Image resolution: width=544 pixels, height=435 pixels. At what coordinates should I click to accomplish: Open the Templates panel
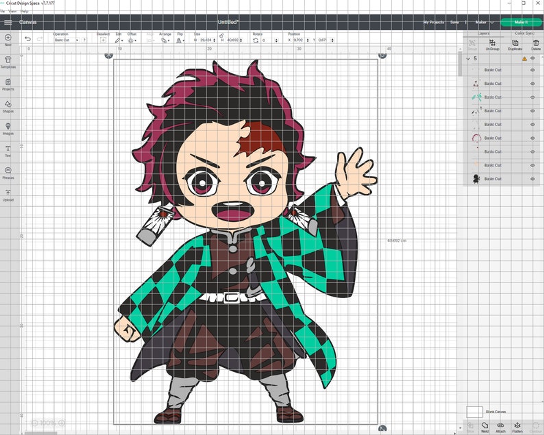click(8, 62)
